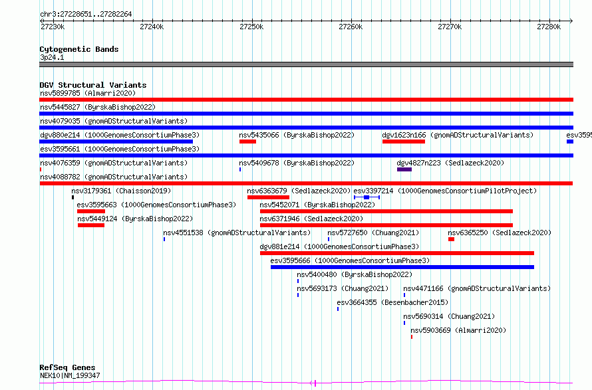
Task: Open the nsv5445827 (ByrskaBishop2022) label
Action: (98, 107)
